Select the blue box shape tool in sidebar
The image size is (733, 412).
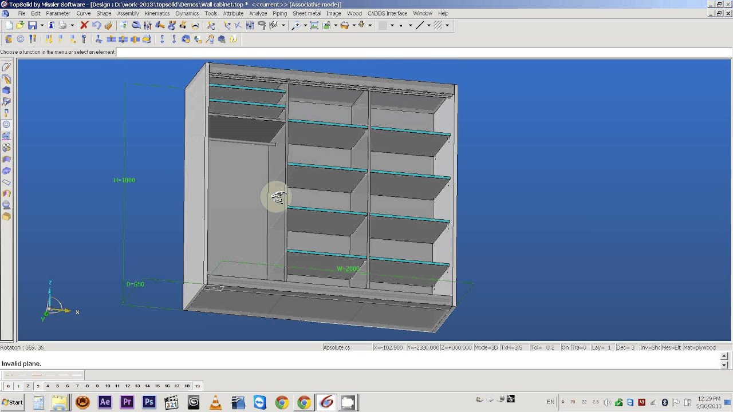tap(6, 90)
